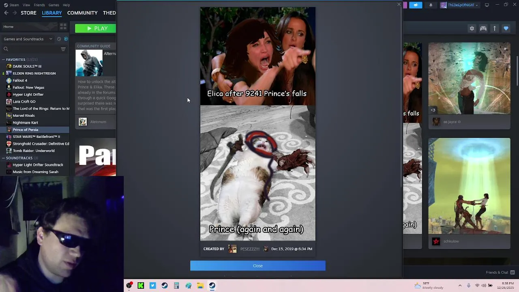Open game settings gear icon
This screenshot has height=292, width=519.
(x=472, y=28)
